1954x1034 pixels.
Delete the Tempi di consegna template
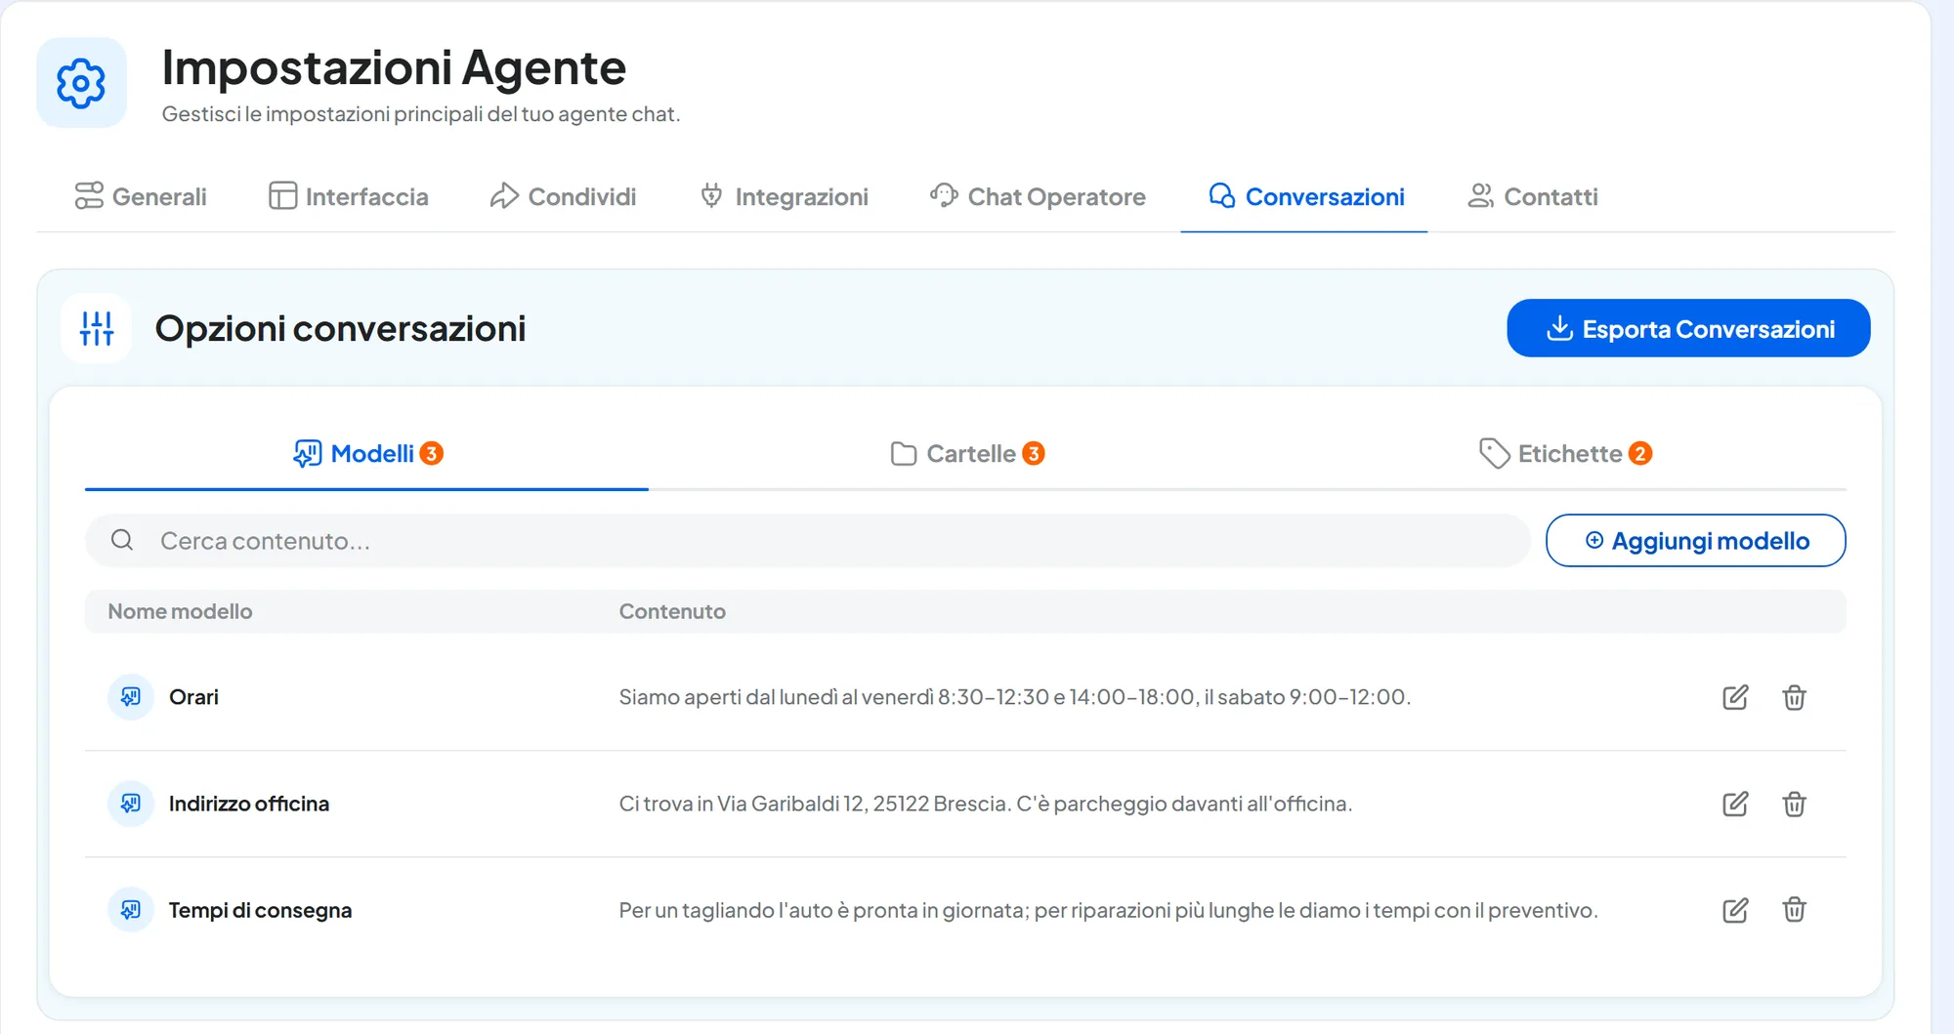point(1794,910)
